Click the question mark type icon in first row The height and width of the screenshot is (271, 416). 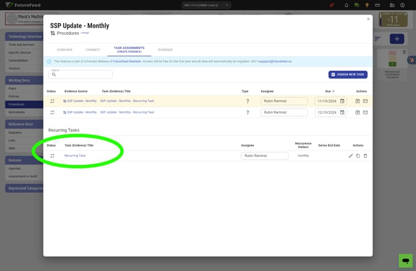tap(247, 101)
